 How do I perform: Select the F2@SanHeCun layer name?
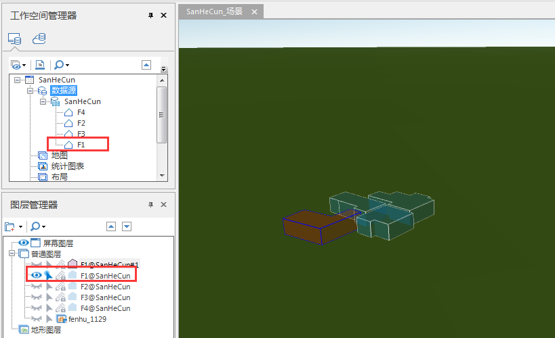106,287
